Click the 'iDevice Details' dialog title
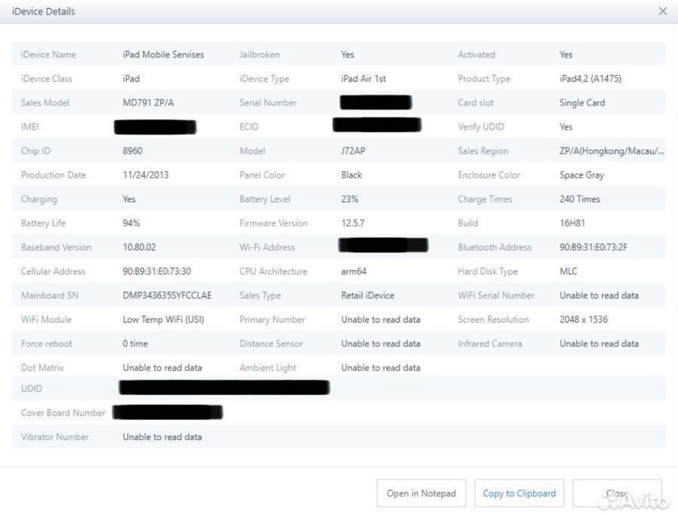678x516 pixels. 44,11
